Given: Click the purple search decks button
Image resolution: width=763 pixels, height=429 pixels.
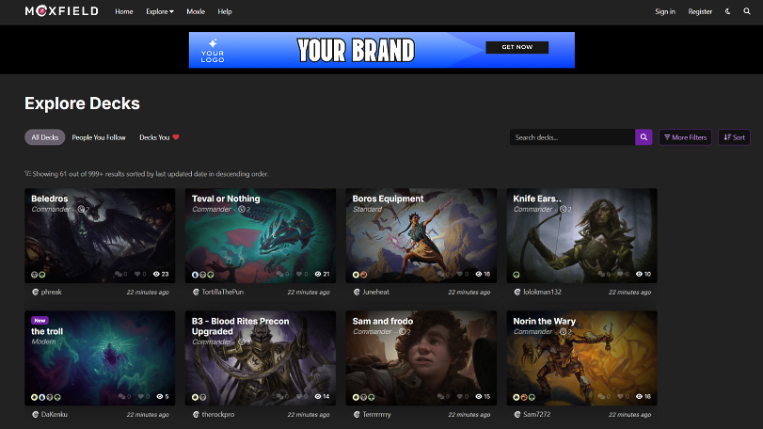Looking at the screenshot, I should [x=644, y=137].
